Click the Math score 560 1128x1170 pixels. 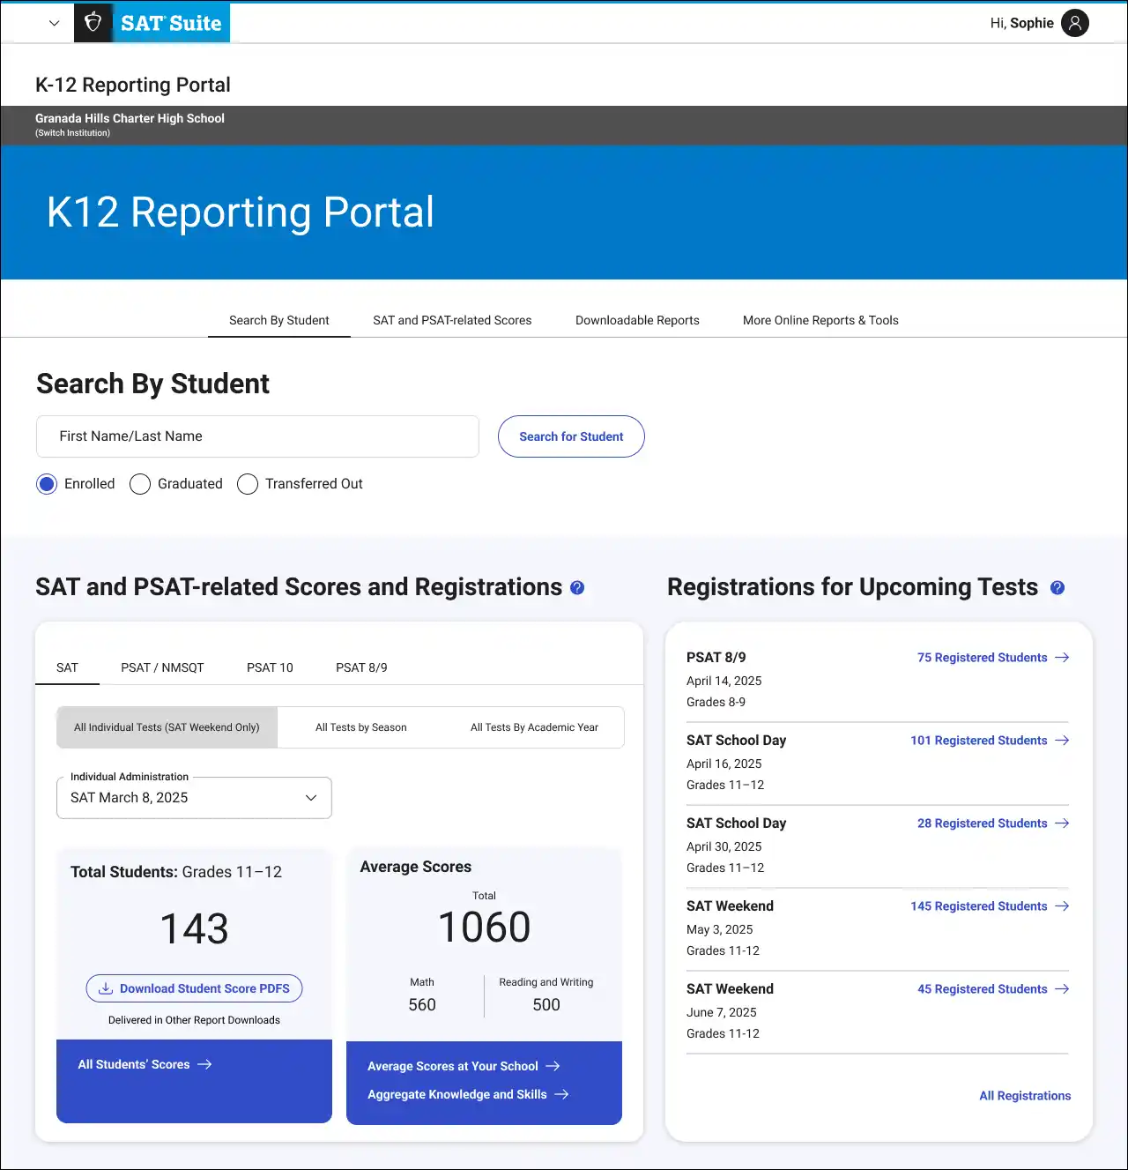tap(422, 1005)
